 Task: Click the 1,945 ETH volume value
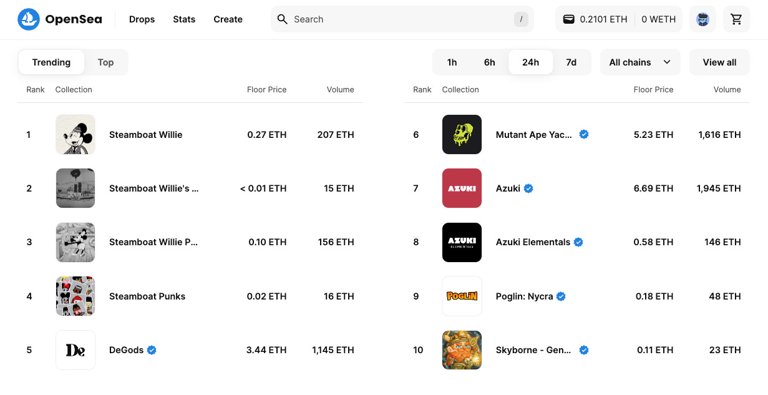coord(719,188)
